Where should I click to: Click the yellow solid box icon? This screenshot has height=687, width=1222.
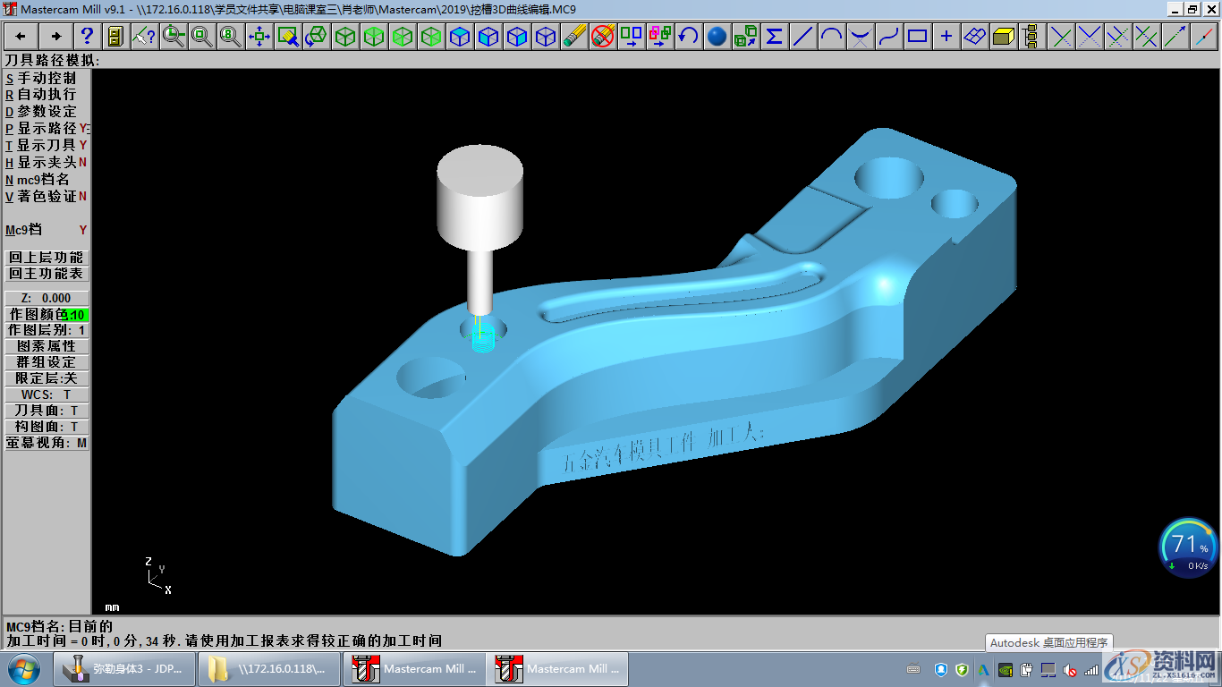[1003, 37]
